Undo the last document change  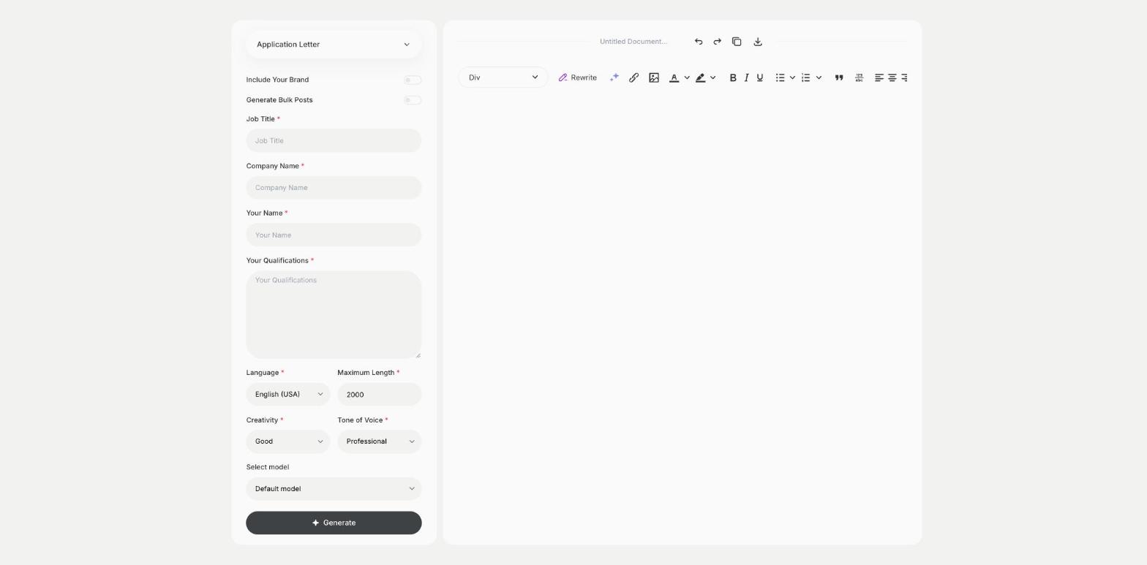(699, 42)
